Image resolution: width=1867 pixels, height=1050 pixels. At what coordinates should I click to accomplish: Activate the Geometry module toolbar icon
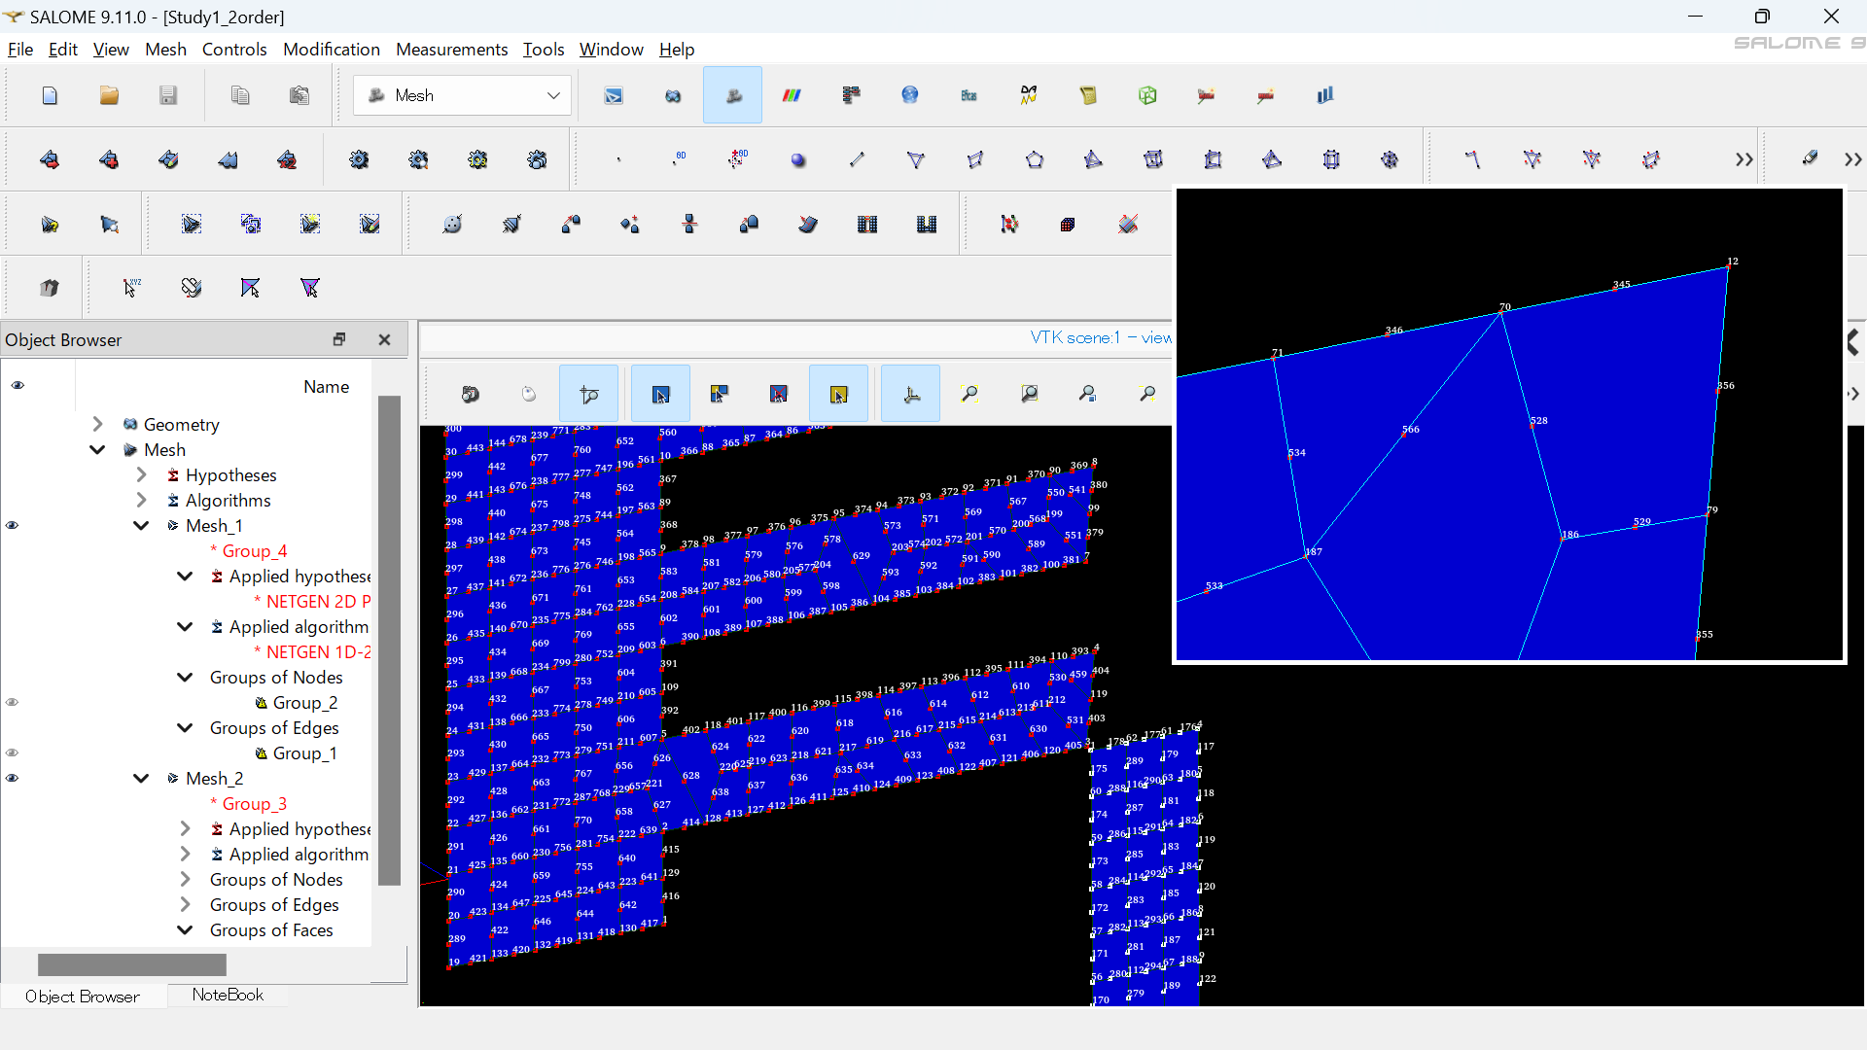(x=673, y=95)
